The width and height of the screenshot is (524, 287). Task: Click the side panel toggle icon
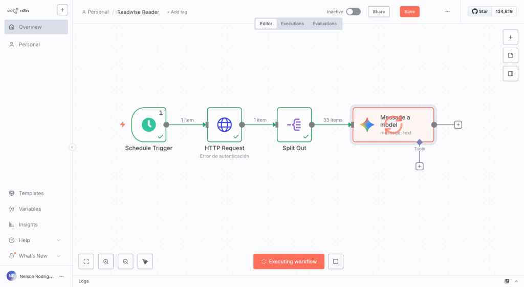(510, 74)
